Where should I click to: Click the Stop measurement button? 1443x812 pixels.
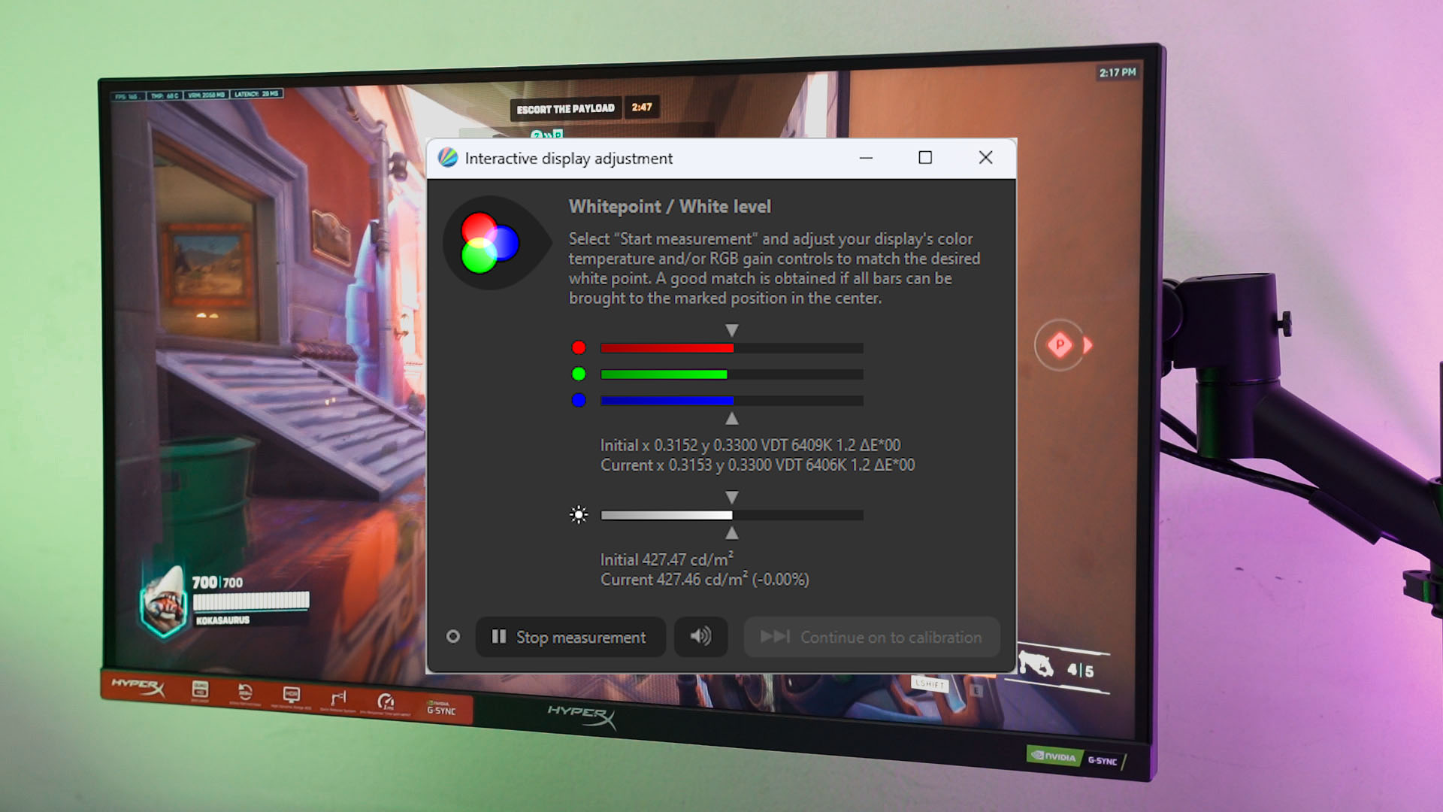[x=570, y=637]
